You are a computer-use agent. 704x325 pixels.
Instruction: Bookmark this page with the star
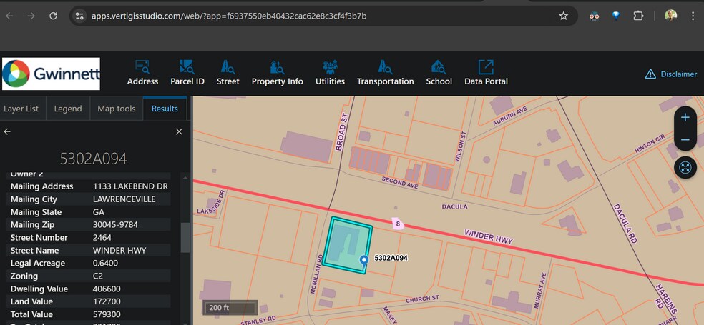(563, 16)
